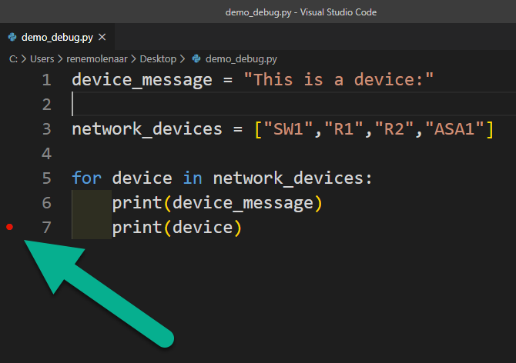Click line number 7 in gutter
Screen dimensions: 516x363
tap(46, 228)
